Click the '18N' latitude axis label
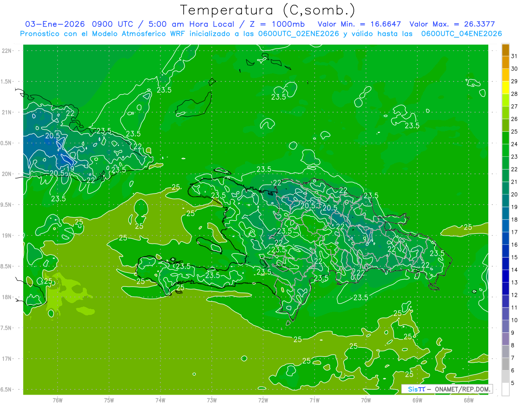Screen dimensions: 526x406 (x=7, y=297)
